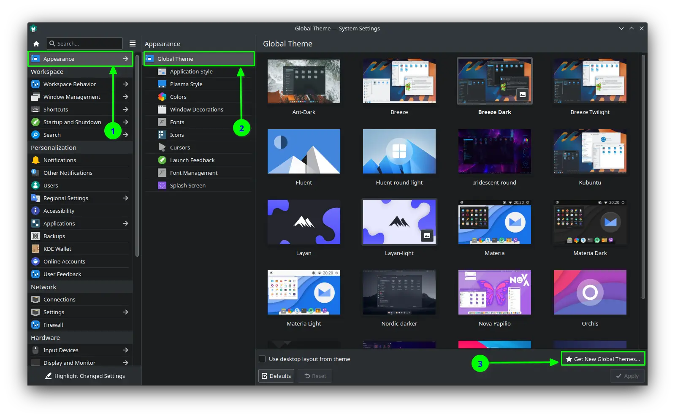Open Application Style settings

click(199, 71)
